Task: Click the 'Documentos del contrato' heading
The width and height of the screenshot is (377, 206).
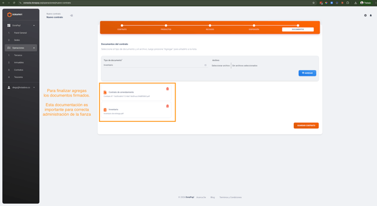Action: (114, 44)
